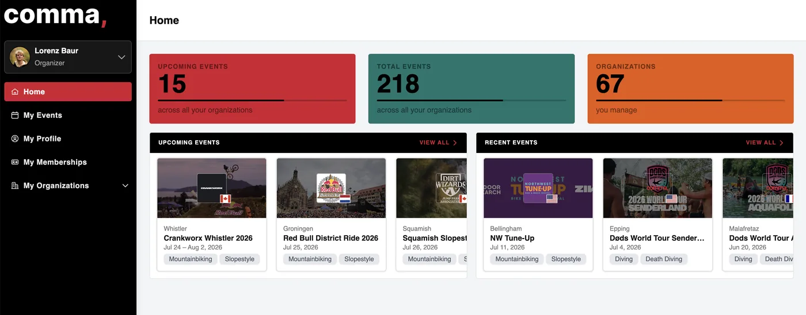Click the arrow next to Upcoming Events View All
The width and height of the screenshot is (806, 315).
455,143
